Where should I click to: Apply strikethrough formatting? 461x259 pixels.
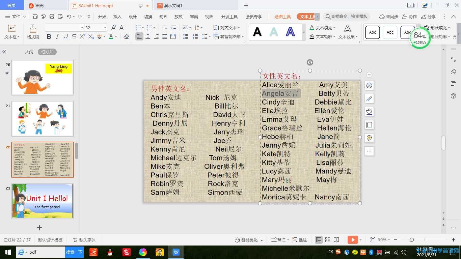click(74, 36)
